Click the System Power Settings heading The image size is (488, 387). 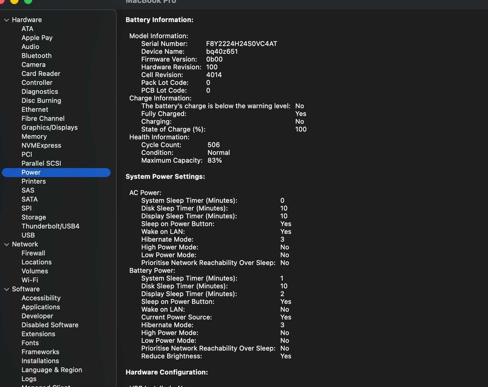click(165, 177)
